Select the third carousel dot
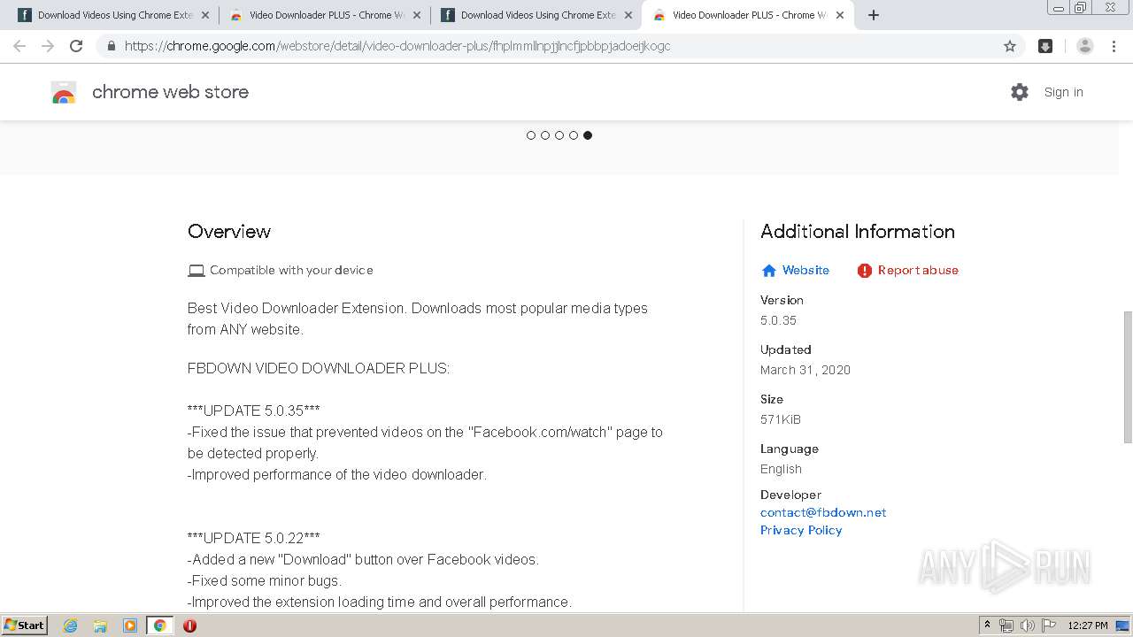 tap(559, 135)
